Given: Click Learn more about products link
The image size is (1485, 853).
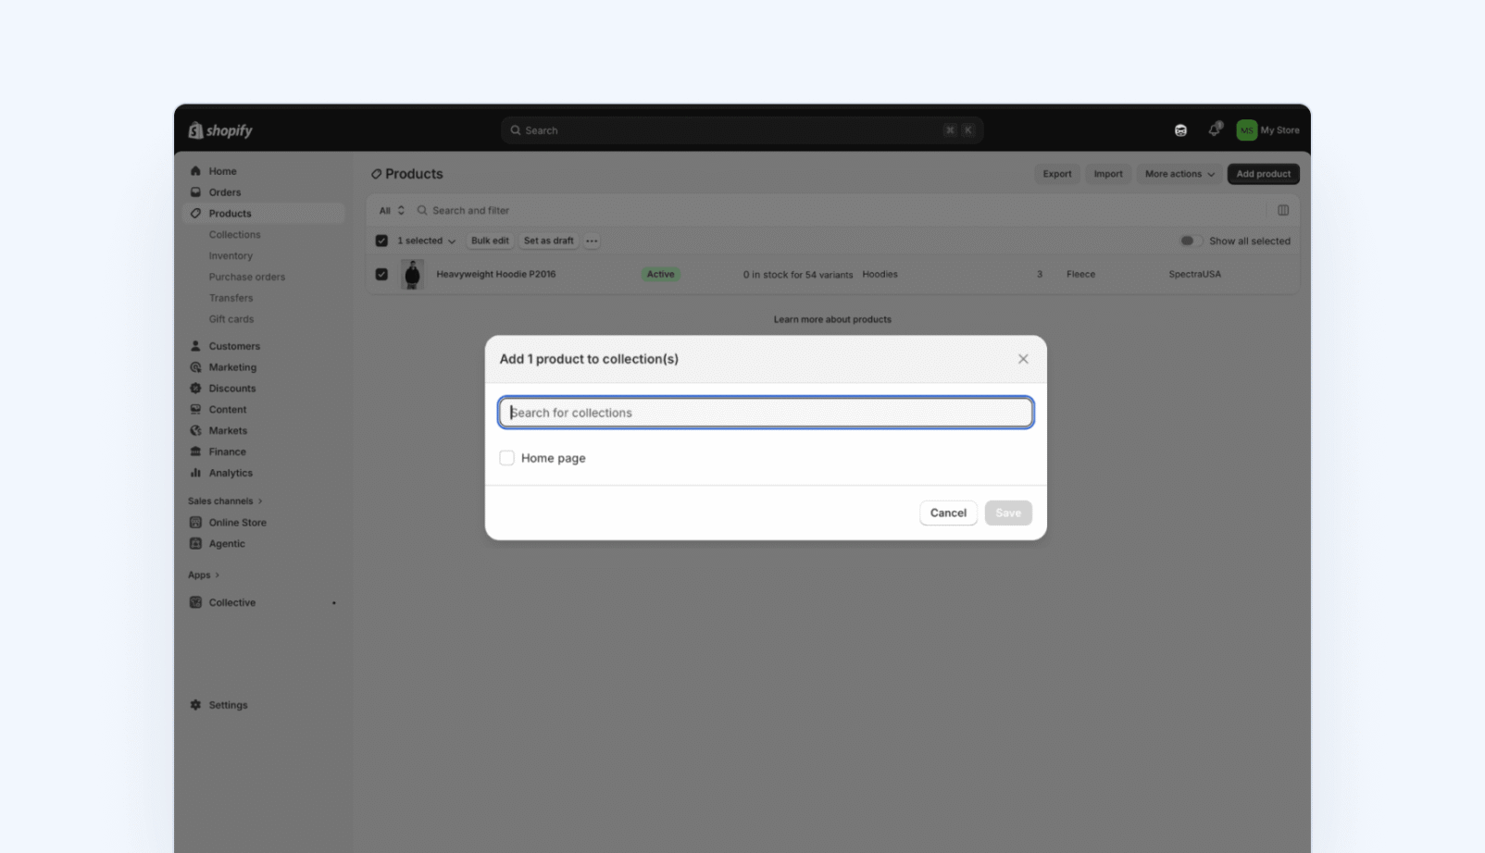Looking at the screenshot, I should pyautogui.click(x=832, y=319).
